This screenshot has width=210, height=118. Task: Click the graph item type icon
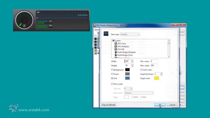106,33
